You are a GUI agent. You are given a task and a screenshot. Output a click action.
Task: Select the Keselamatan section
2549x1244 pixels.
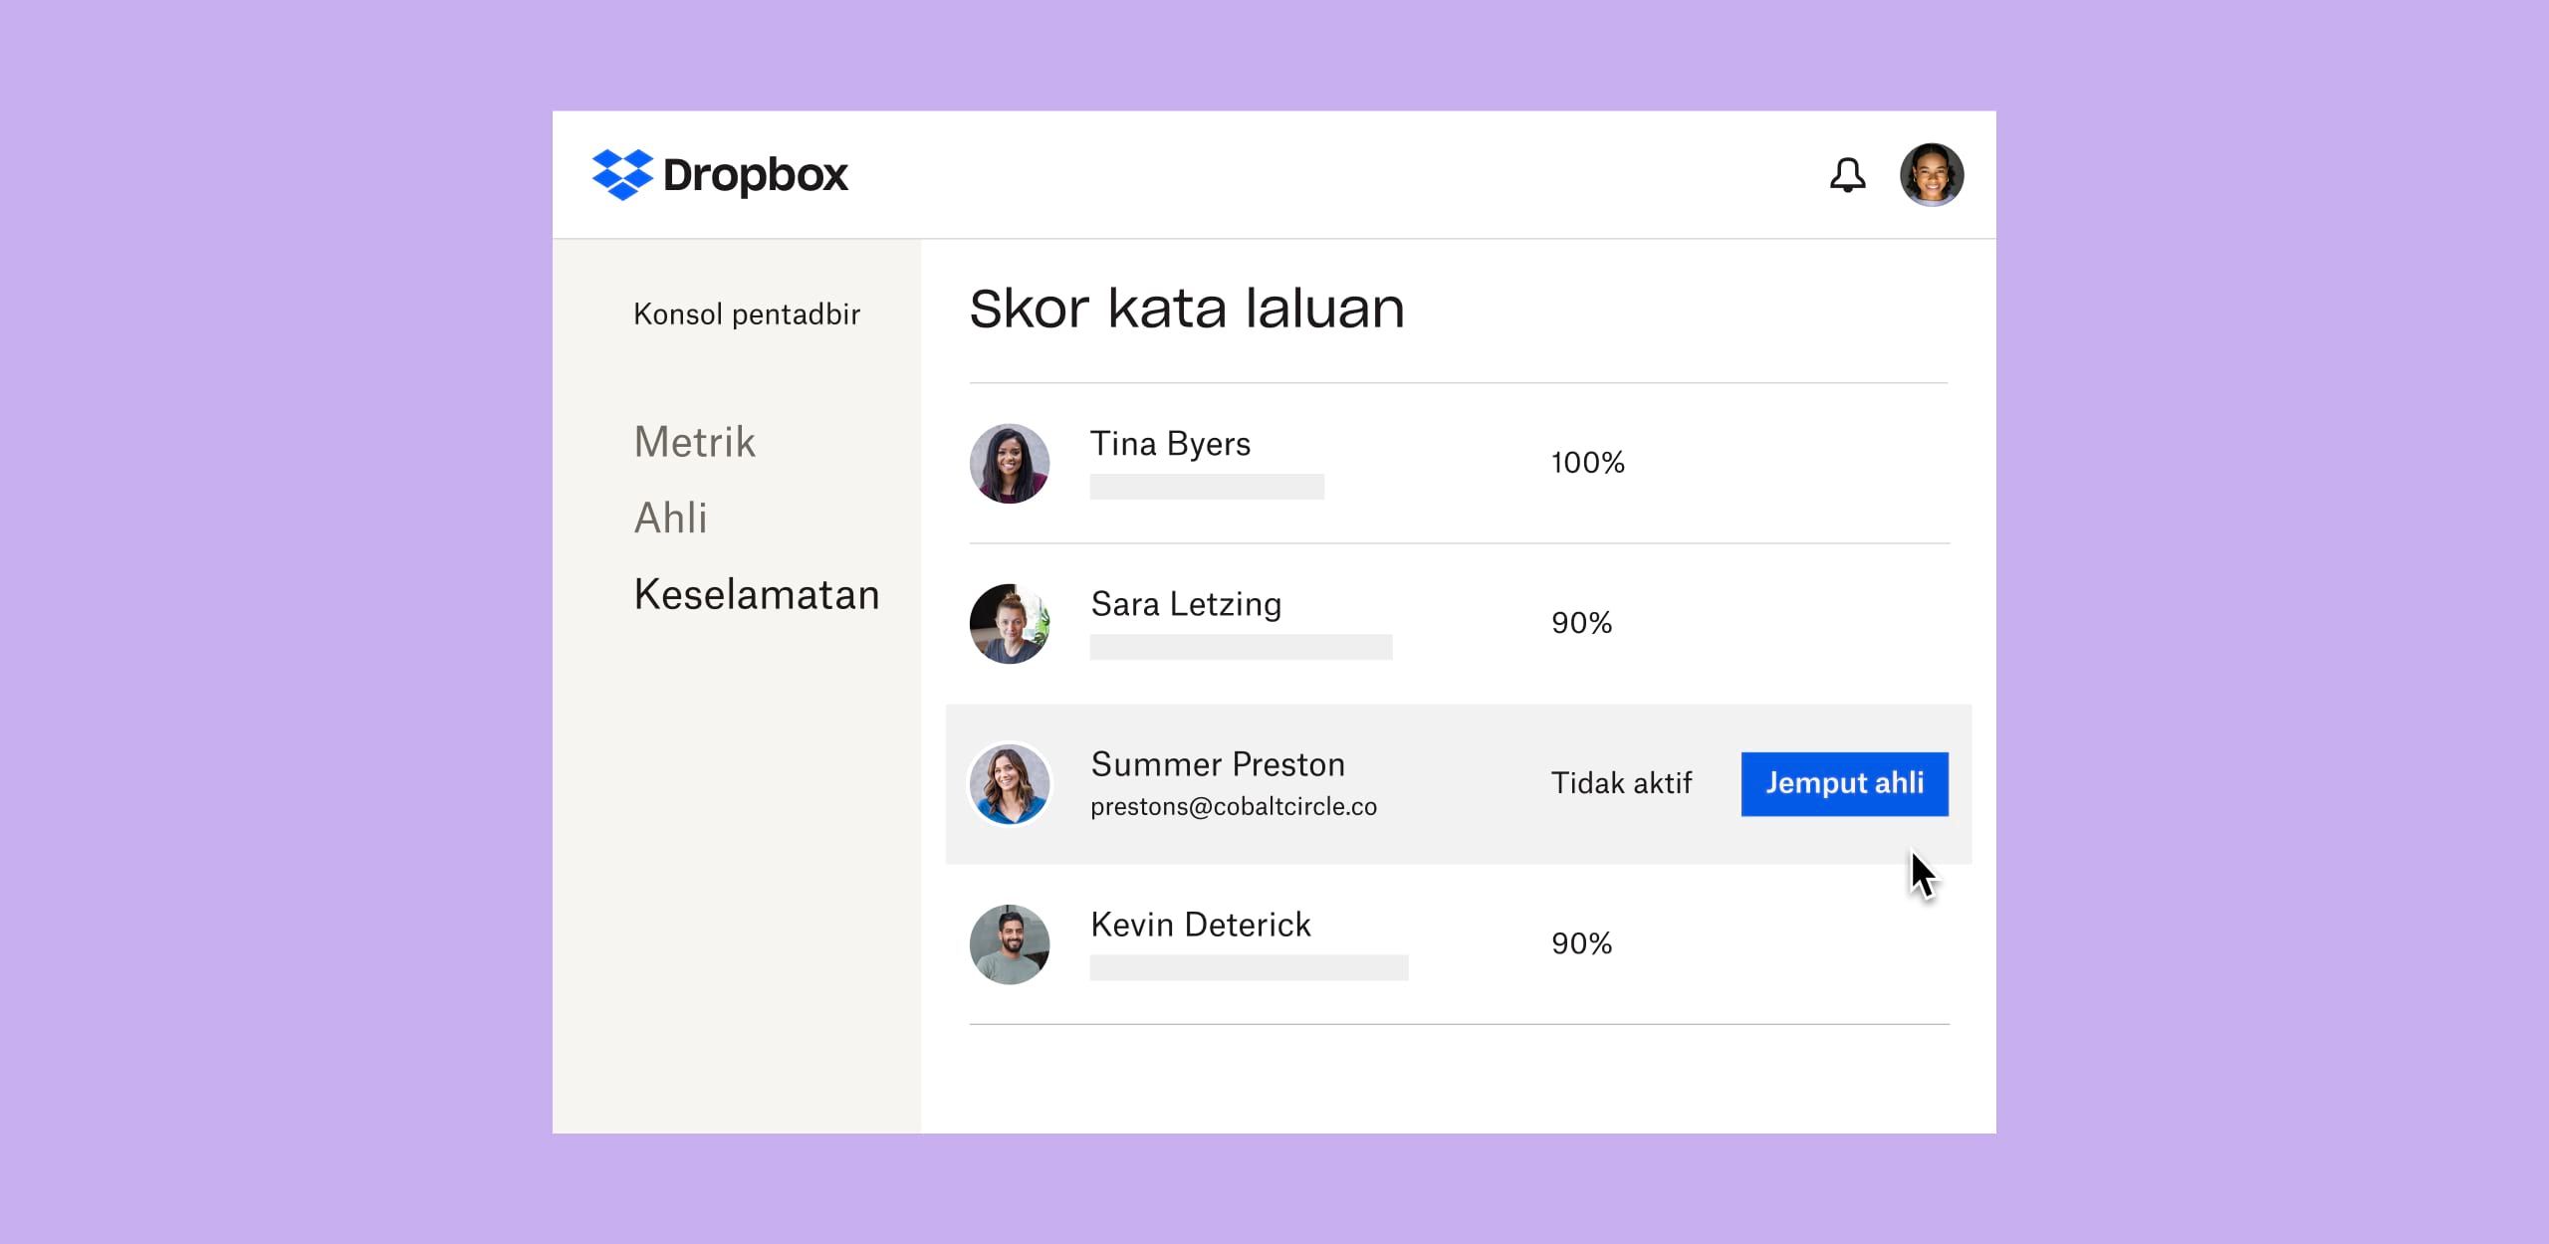click(x=756, y=594)
